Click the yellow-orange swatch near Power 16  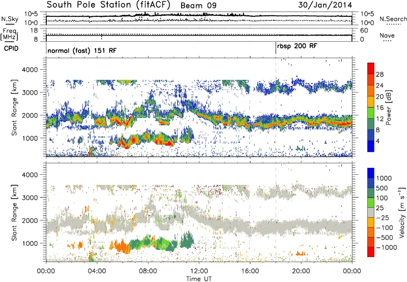[371, 101]
